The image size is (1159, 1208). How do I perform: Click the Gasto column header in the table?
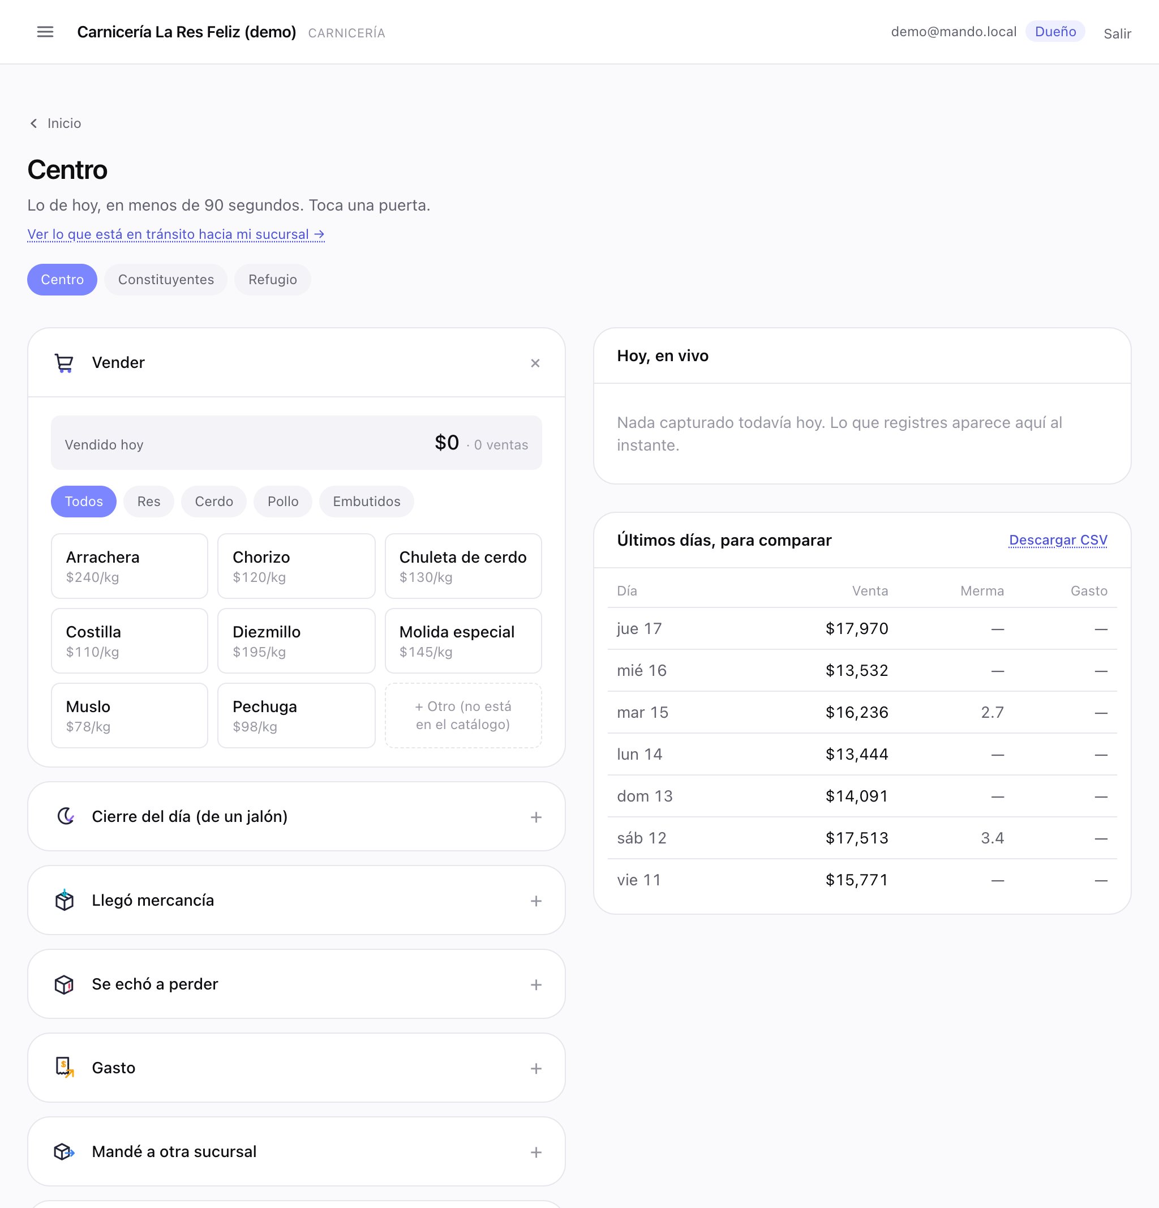click(x=1089, y=591)
